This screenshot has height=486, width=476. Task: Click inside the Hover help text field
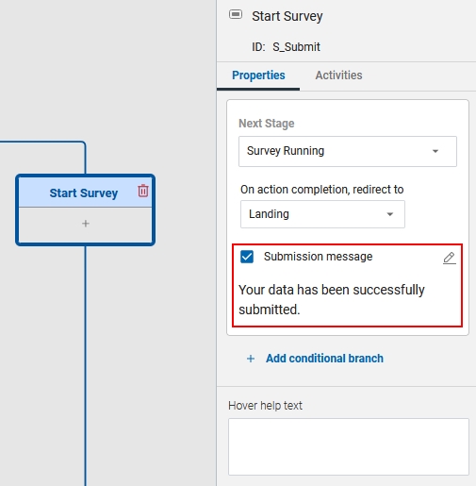click(349, 446)
